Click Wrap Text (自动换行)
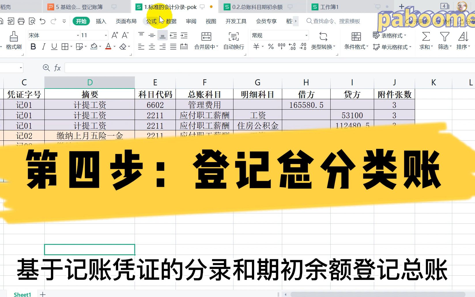The image size is (475, 297). (x=234, y=41)
